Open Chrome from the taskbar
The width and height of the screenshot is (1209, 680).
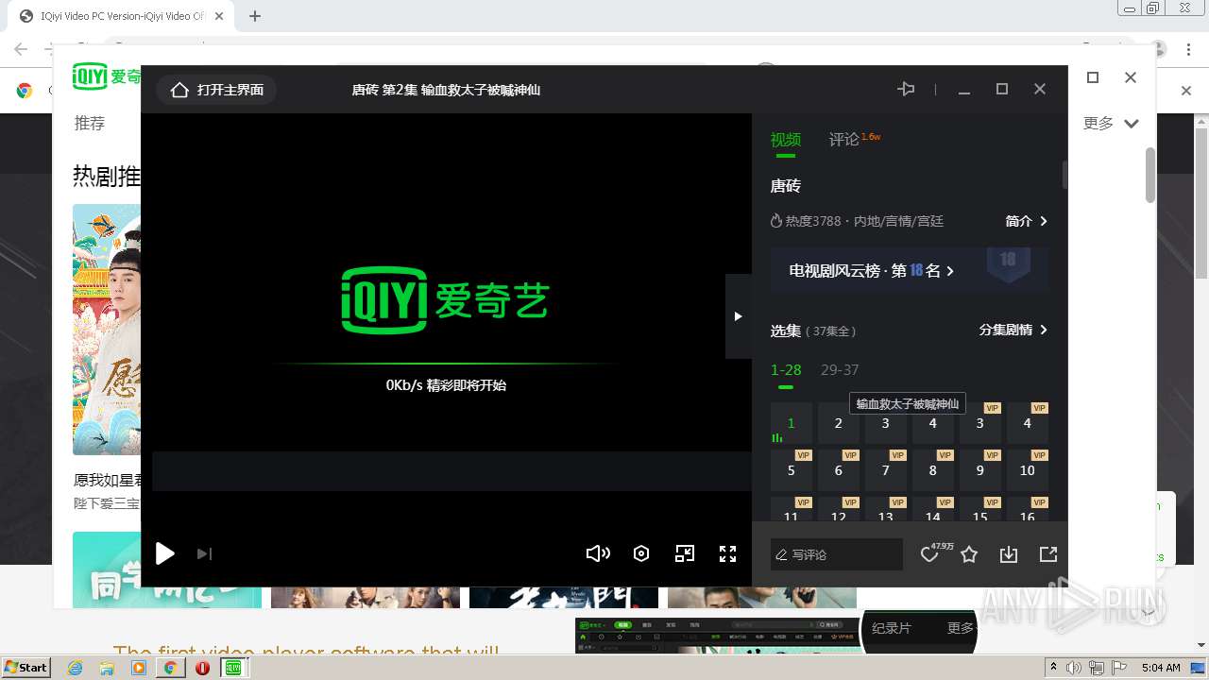click(170, 668)
